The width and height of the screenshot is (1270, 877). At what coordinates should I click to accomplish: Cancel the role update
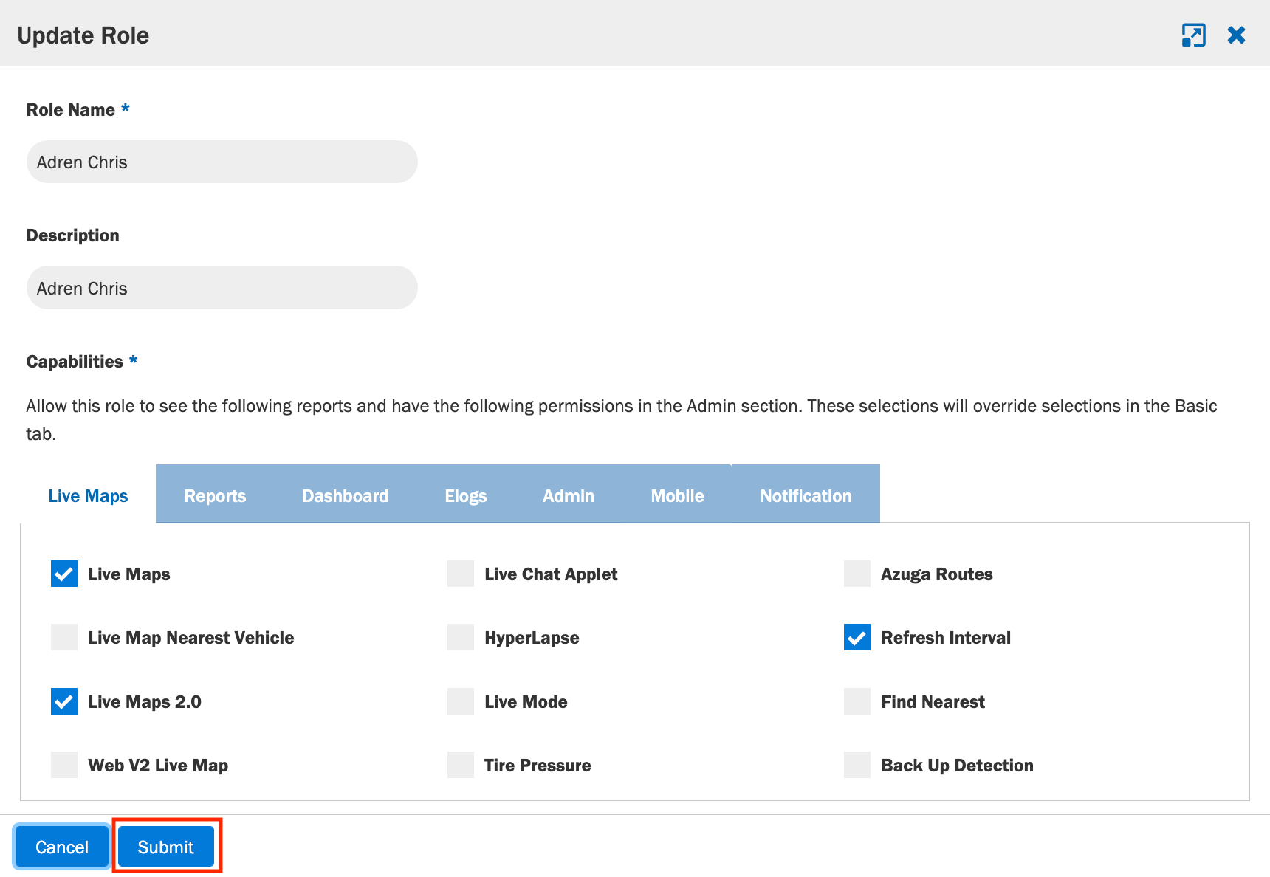(62, 847)
